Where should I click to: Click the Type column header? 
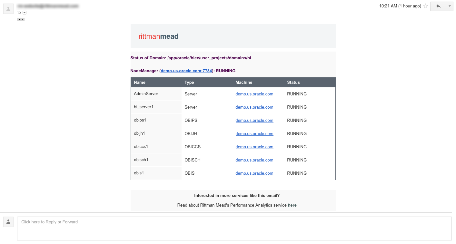tap(189, 83)
